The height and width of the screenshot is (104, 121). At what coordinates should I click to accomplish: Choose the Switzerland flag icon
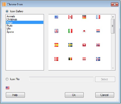[84, 45]
